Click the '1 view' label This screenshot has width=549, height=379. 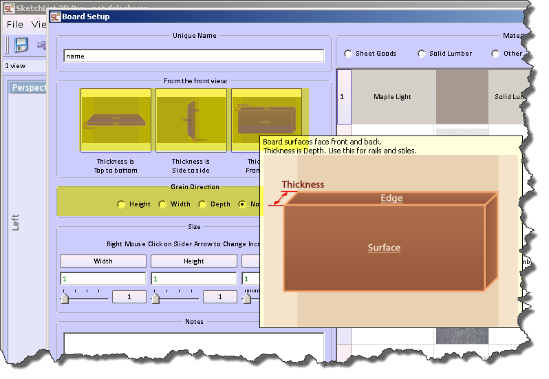(x=15, y=66)
